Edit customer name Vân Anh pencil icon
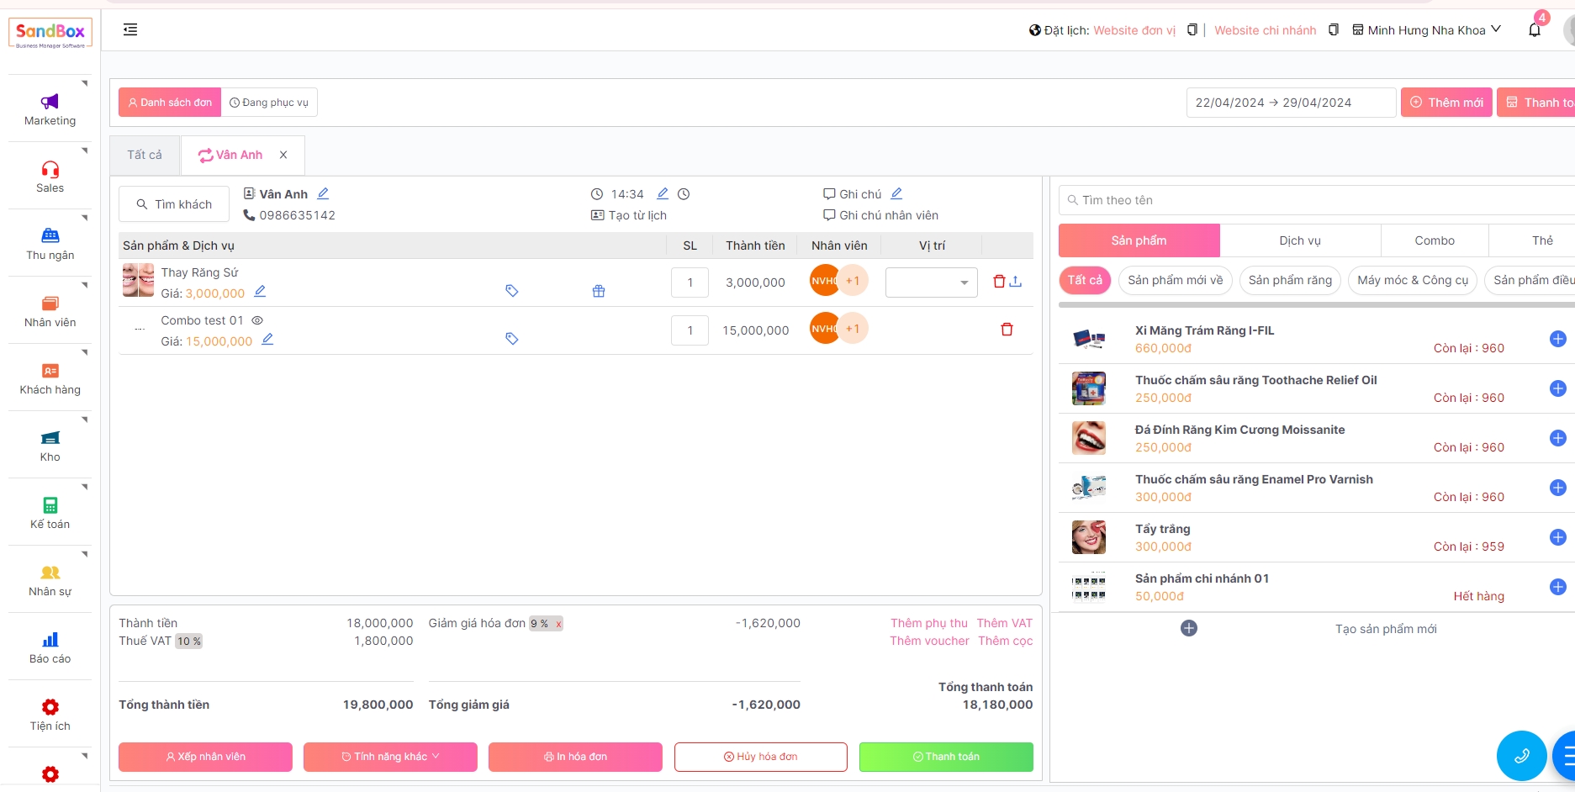Screen dimensions: 1575x792 pyautogui.click(x=323, y=193)
